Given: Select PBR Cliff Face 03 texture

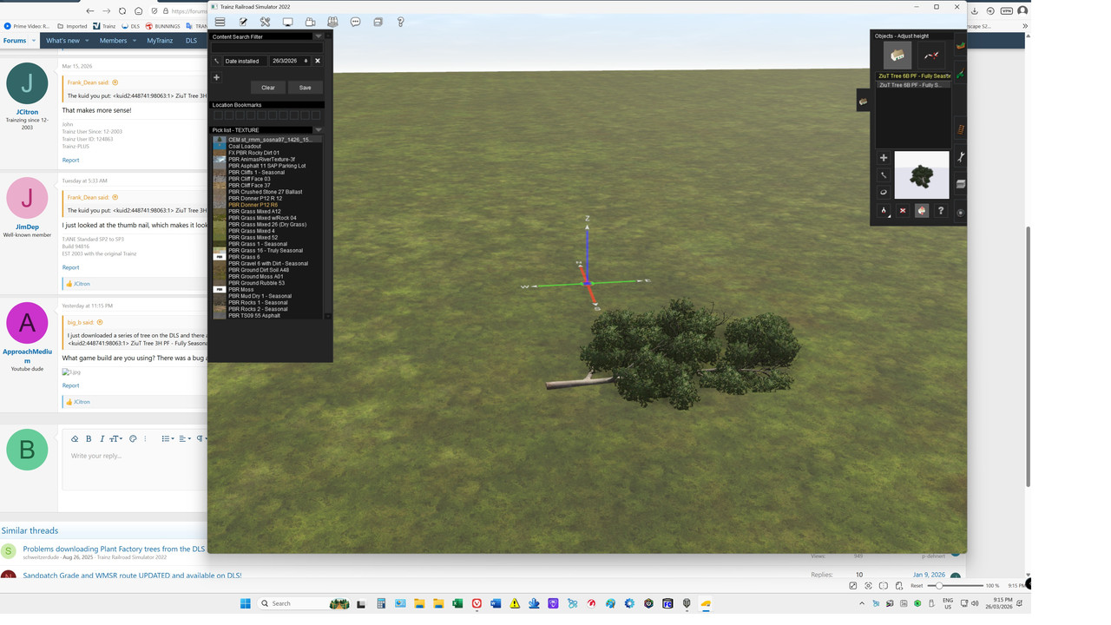Looking at the screenshot, I should point(267,179).
